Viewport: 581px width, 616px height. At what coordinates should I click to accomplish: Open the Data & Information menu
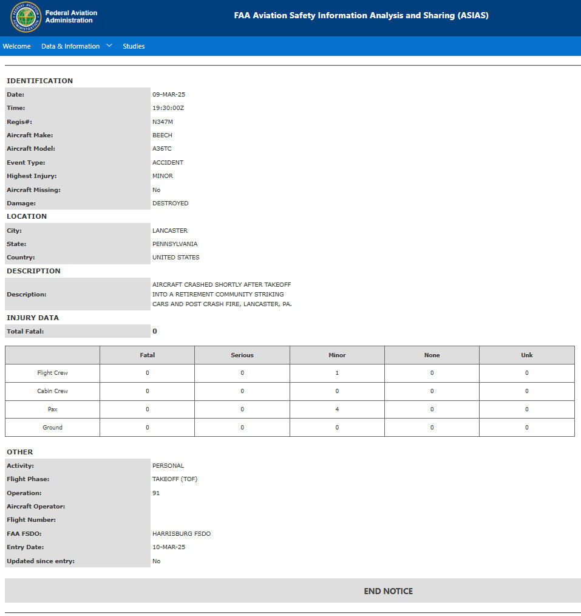pos(70,46)
